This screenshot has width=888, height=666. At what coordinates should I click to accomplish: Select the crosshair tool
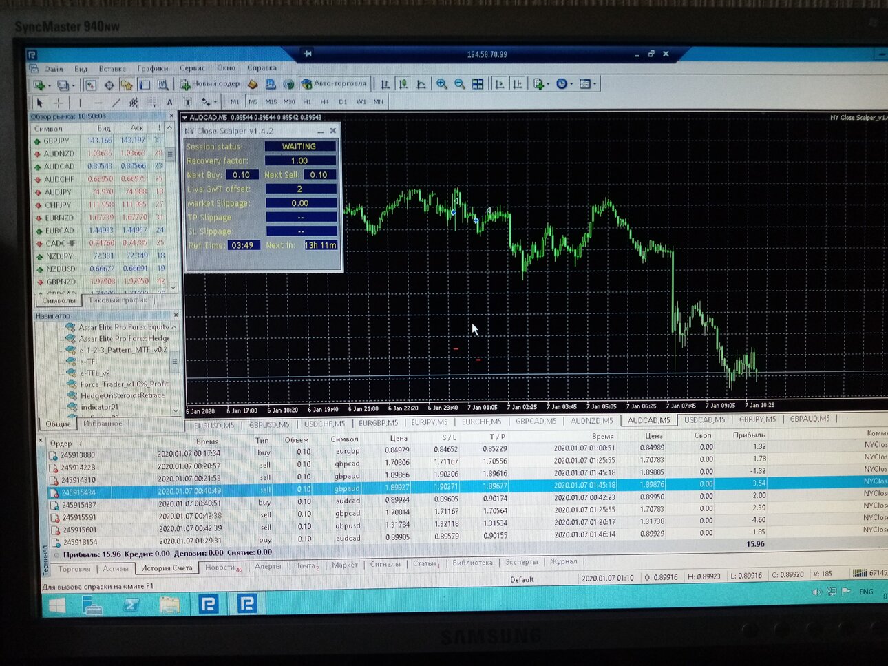coord(59,103)
